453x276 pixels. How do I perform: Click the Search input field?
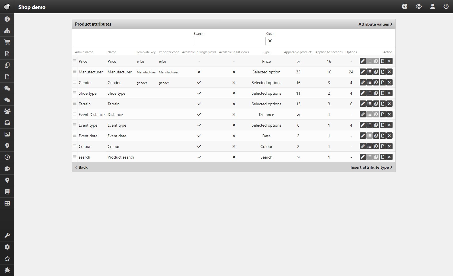coord(229,41)
